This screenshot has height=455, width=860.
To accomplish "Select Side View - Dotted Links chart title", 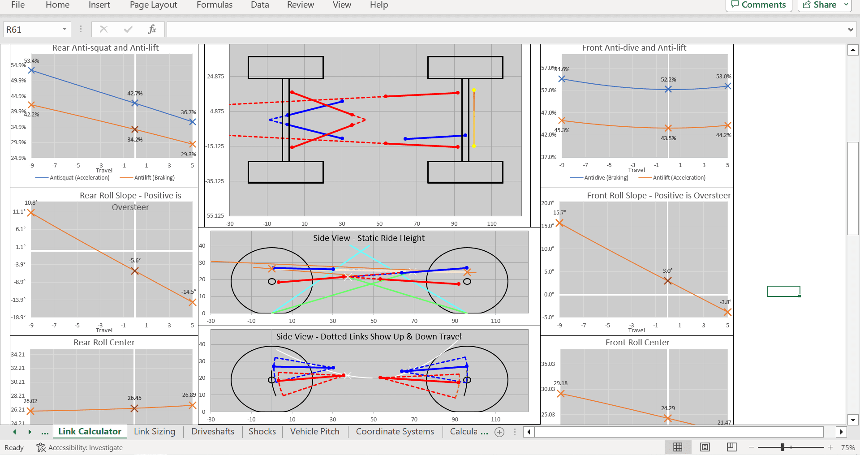I will (x=369, y=337).
